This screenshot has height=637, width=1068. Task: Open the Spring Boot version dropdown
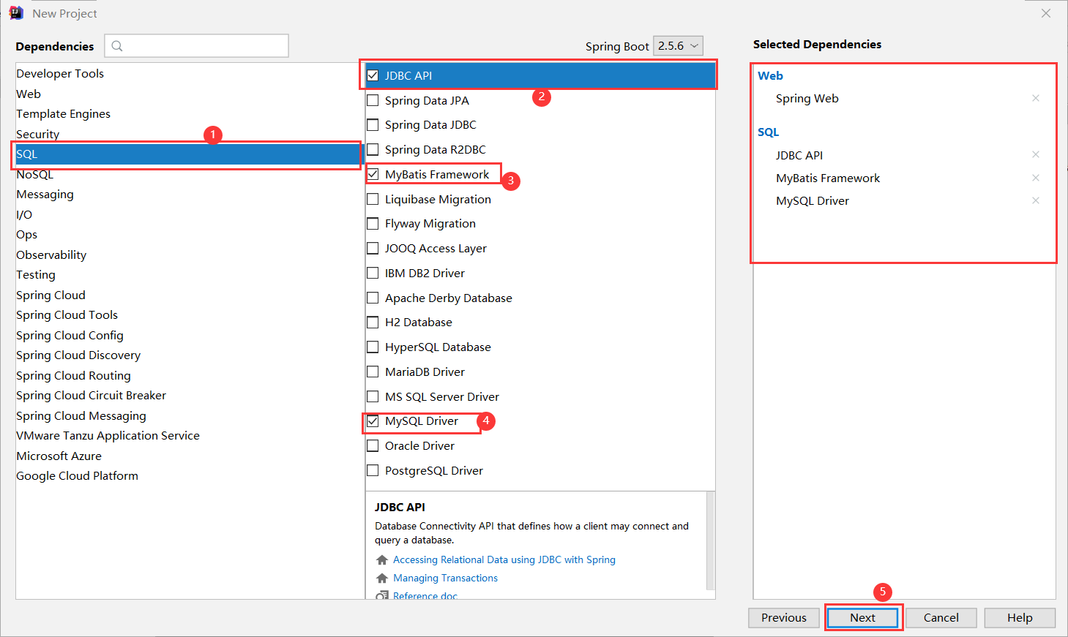678,46
